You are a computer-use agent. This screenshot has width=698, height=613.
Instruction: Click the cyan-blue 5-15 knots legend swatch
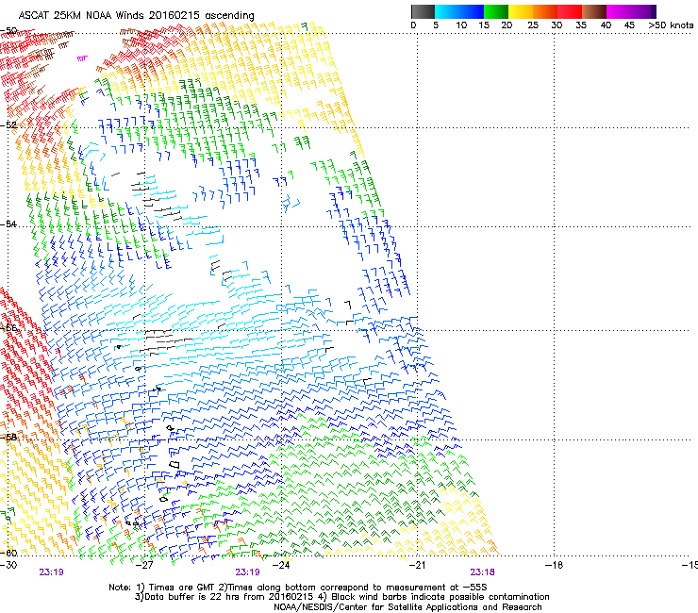point(459,11)
